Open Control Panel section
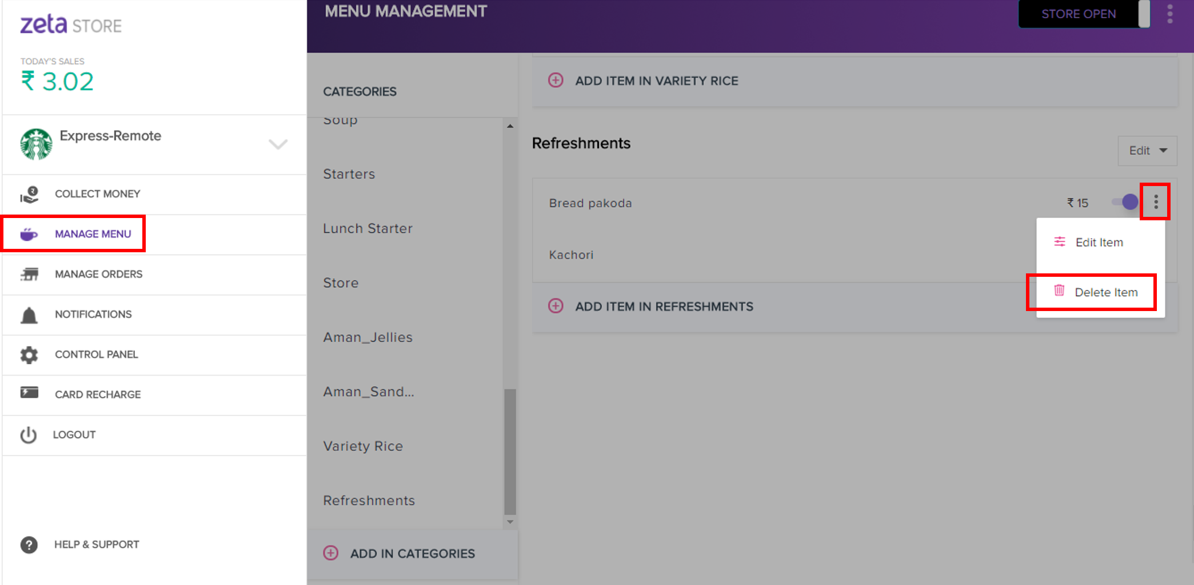1194x585 pixels. coord(154,354)
